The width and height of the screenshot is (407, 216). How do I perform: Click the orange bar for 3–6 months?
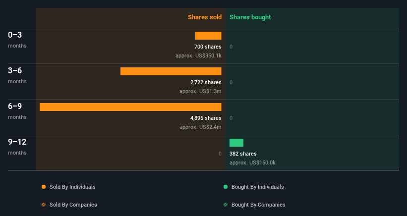pyautogui.click(x=171, y=71)
